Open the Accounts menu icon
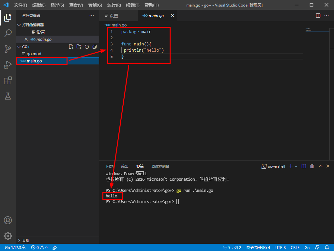The height and width of the screenshot is (251, 334). (8, 220)
